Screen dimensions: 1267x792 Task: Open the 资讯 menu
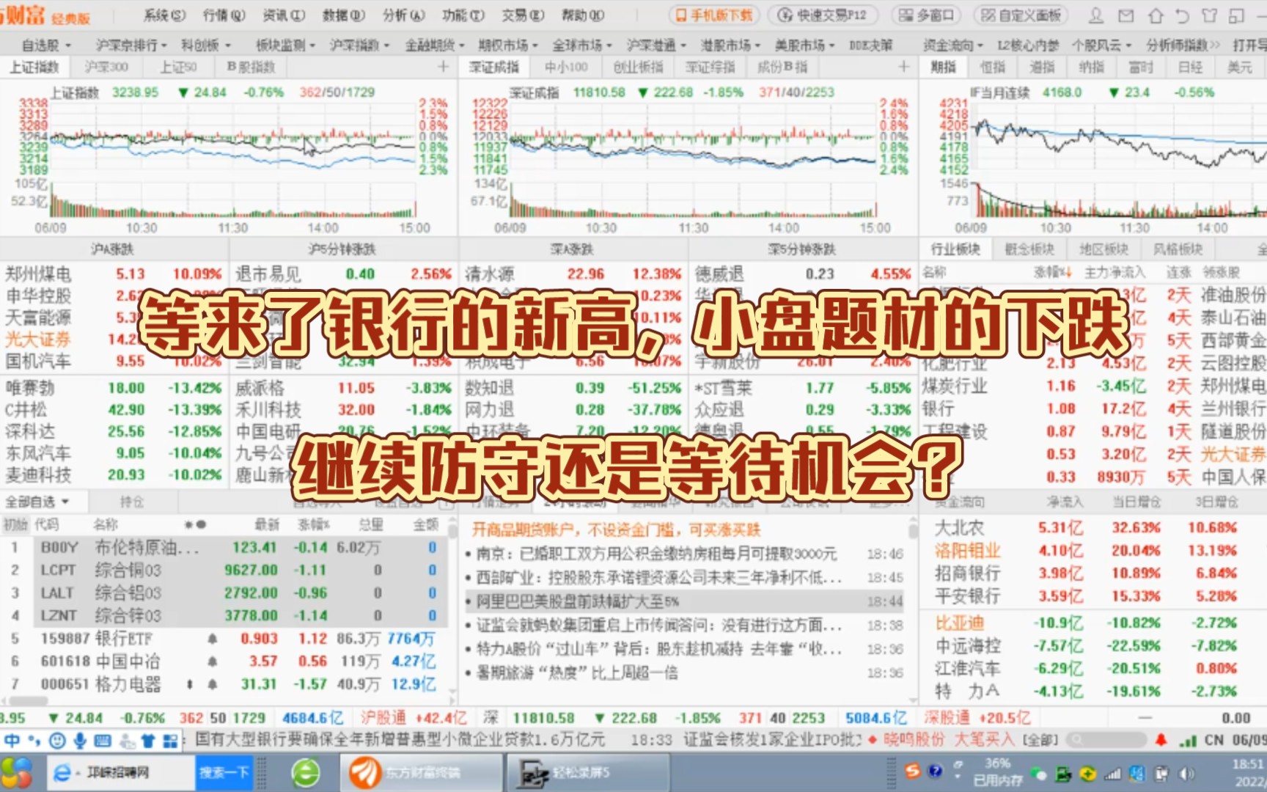tap(284, 15)
